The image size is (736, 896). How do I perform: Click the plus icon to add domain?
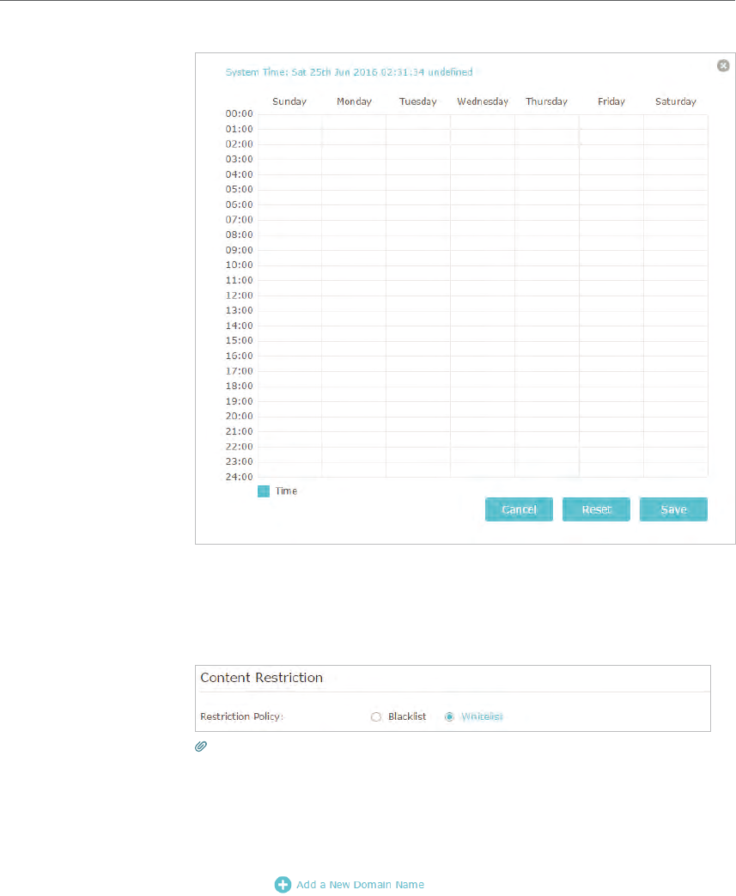coord(283,885)
